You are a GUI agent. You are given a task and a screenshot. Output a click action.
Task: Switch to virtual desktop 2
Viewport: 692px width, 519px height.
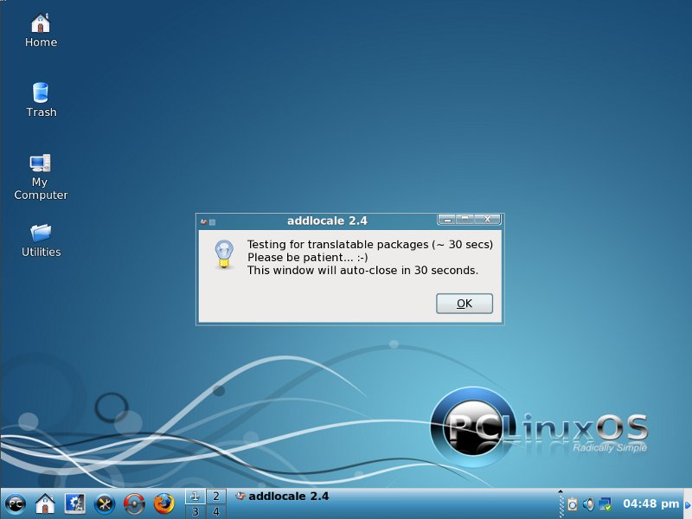(216, 496)
